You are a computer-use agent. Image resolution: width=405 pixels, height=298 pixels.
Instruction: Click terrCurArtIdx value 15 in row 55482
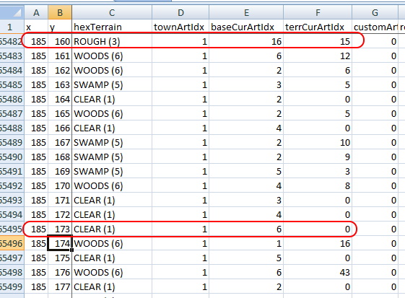coord(318,41)
